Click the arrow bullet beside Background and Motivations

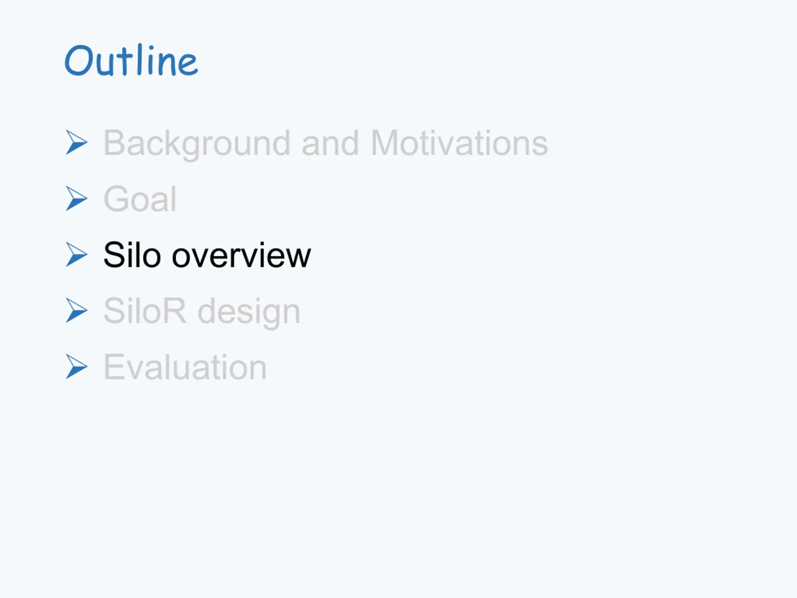76,142
